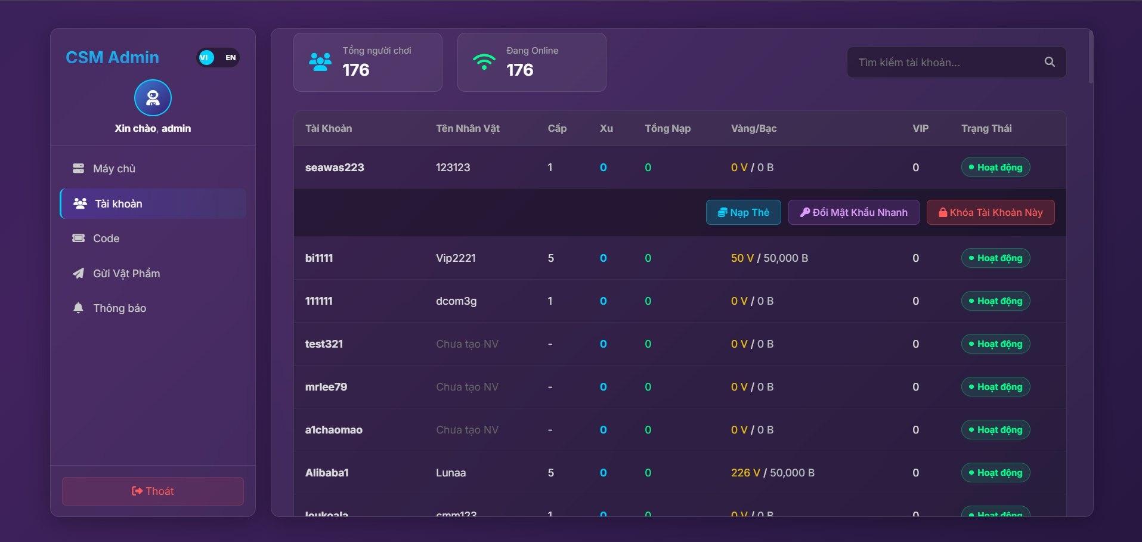This screenshot has width=1142, height=542.
Task: Click Khóa Tài Khoản Này button
Action: pyautogui.click(x=990, y=212)
